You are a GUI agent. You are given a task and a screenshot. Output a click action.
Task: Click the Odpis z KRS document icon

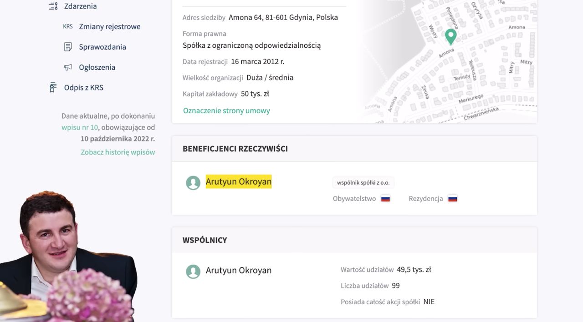(53, 87)
